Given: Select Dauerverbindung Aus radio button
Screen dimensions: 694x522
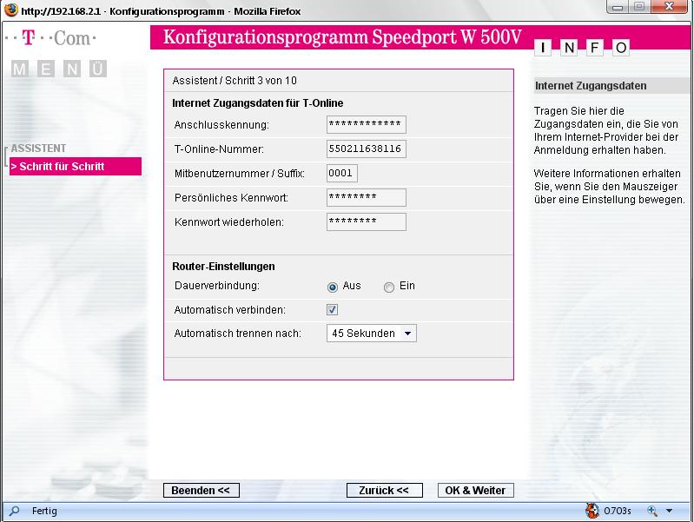Looking at the screenshot, I should pos(333,287).
